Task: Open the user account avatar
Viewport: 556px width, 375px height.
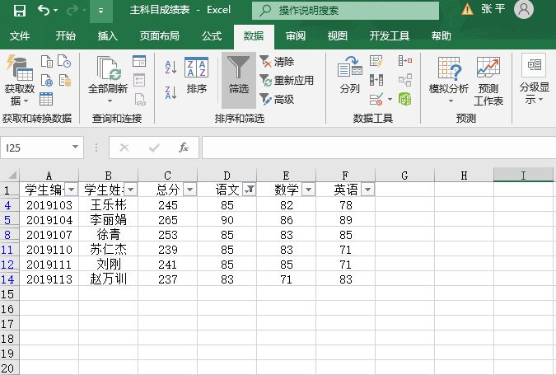Action: click(524, 10)
